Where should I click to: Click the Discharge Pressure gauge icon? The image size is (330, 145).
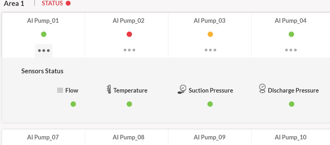(262, 89)
